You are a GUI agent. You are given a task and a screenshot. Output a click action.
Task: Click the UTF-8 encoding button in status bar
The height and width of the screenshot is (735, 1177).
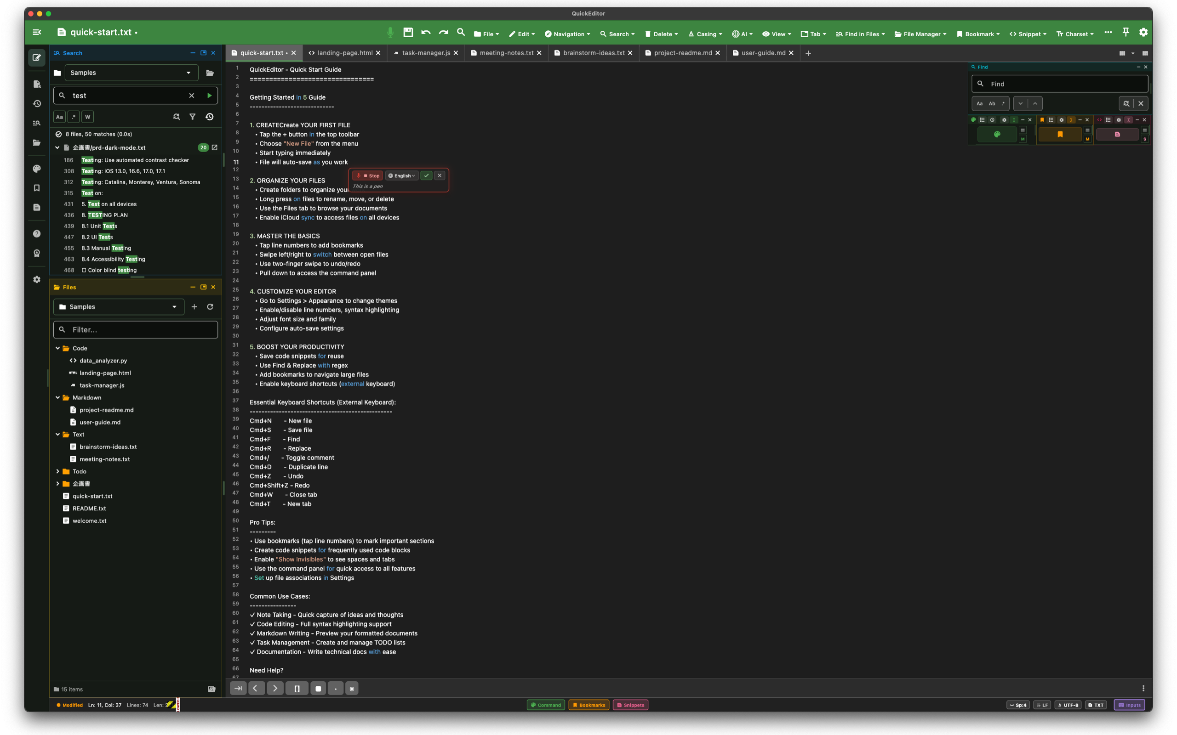(x=1068, y=705)
